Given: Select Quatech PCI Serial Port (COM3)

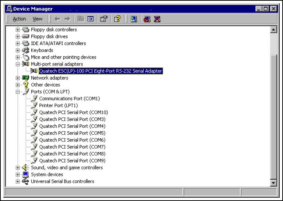Looking at the screenshot, I should [x=72, y=119].
